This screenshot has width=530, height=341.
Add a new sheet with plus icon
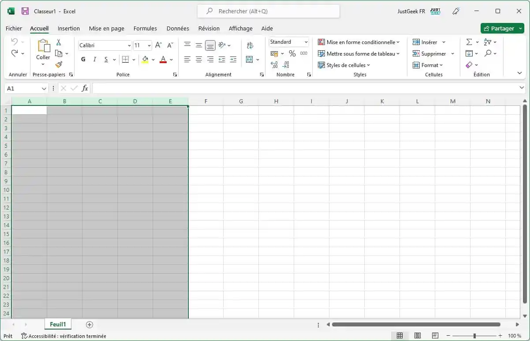[x=90, y=325]
